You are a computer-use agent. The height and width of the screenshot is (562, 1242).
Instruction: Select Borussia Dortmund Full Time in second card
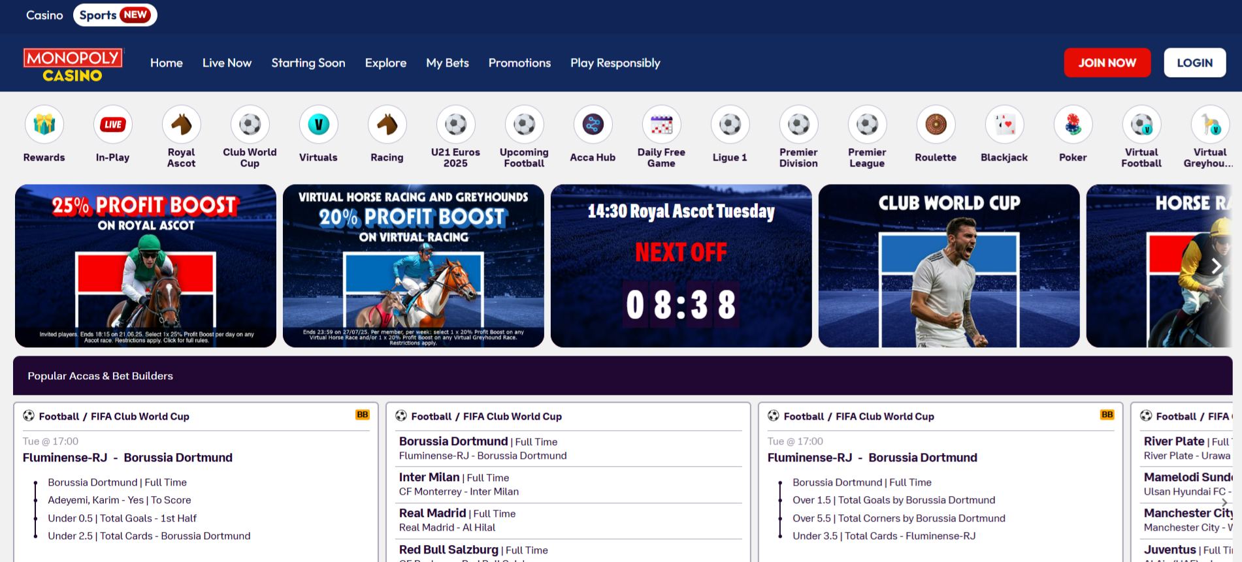pyautogui.click(x=568, y=448)
